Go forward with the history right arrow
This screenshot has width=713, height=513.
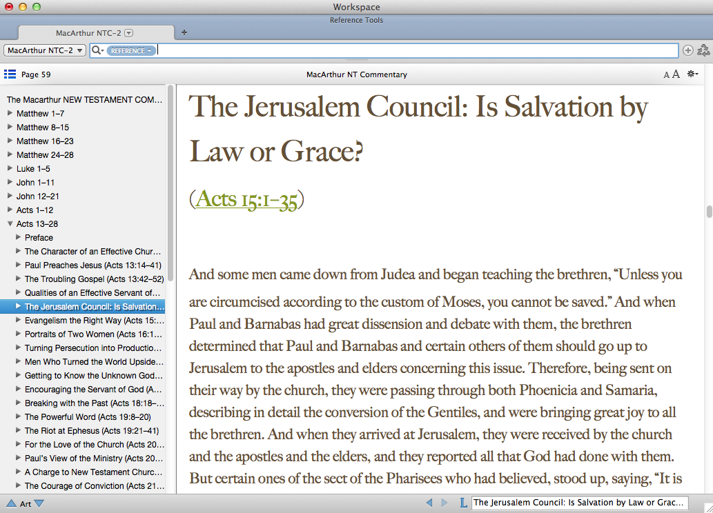tap(445, 503)
